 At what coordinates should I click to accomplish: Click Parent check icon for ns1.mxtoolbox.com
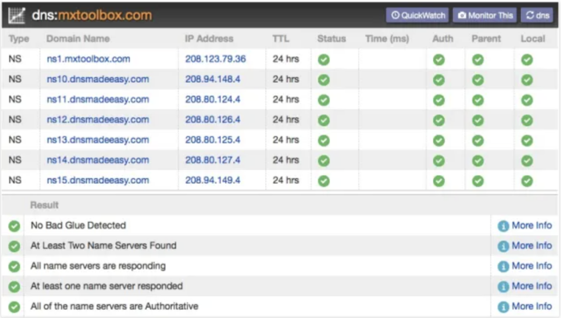pyautogui.click(x=478, y=60)
